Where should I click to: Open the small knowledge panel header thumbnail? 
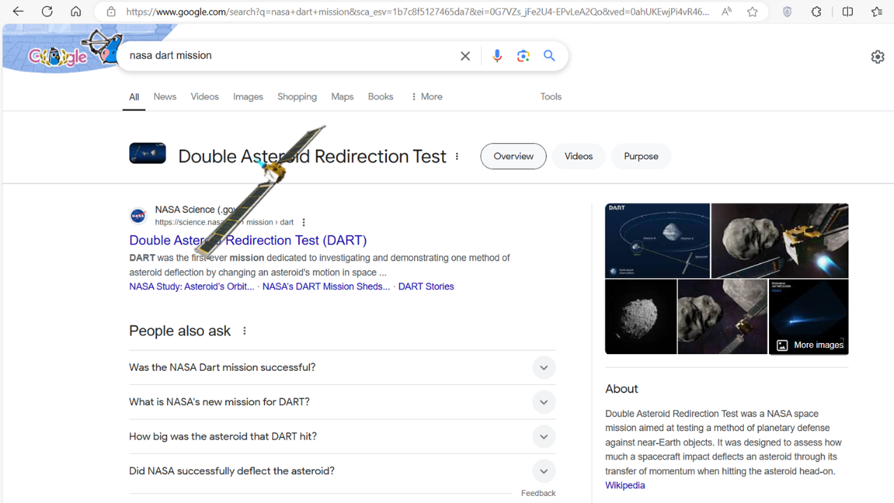tap(147, 153)
